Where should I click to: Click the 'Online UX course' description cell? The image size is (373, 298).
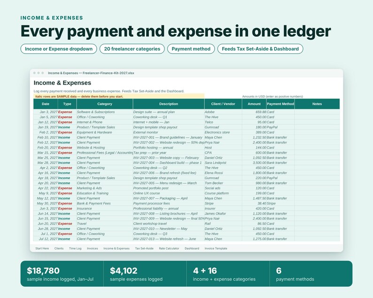click(x=169, y=193)
